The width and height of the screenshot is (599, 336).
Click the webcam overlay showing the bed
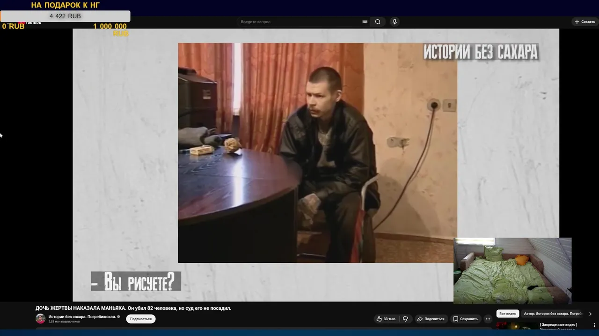coord(512,271)
